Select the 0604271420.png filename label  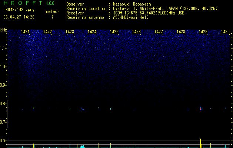point(19,10)
